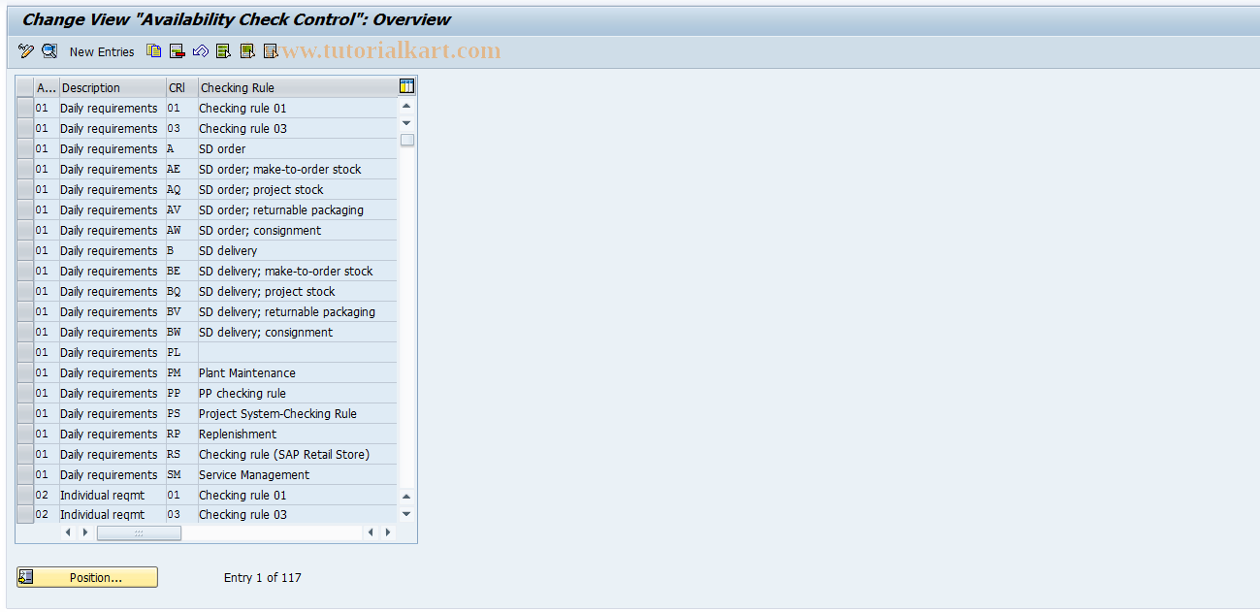
Task: Click the Checking Rule column header
Action: 298,87
